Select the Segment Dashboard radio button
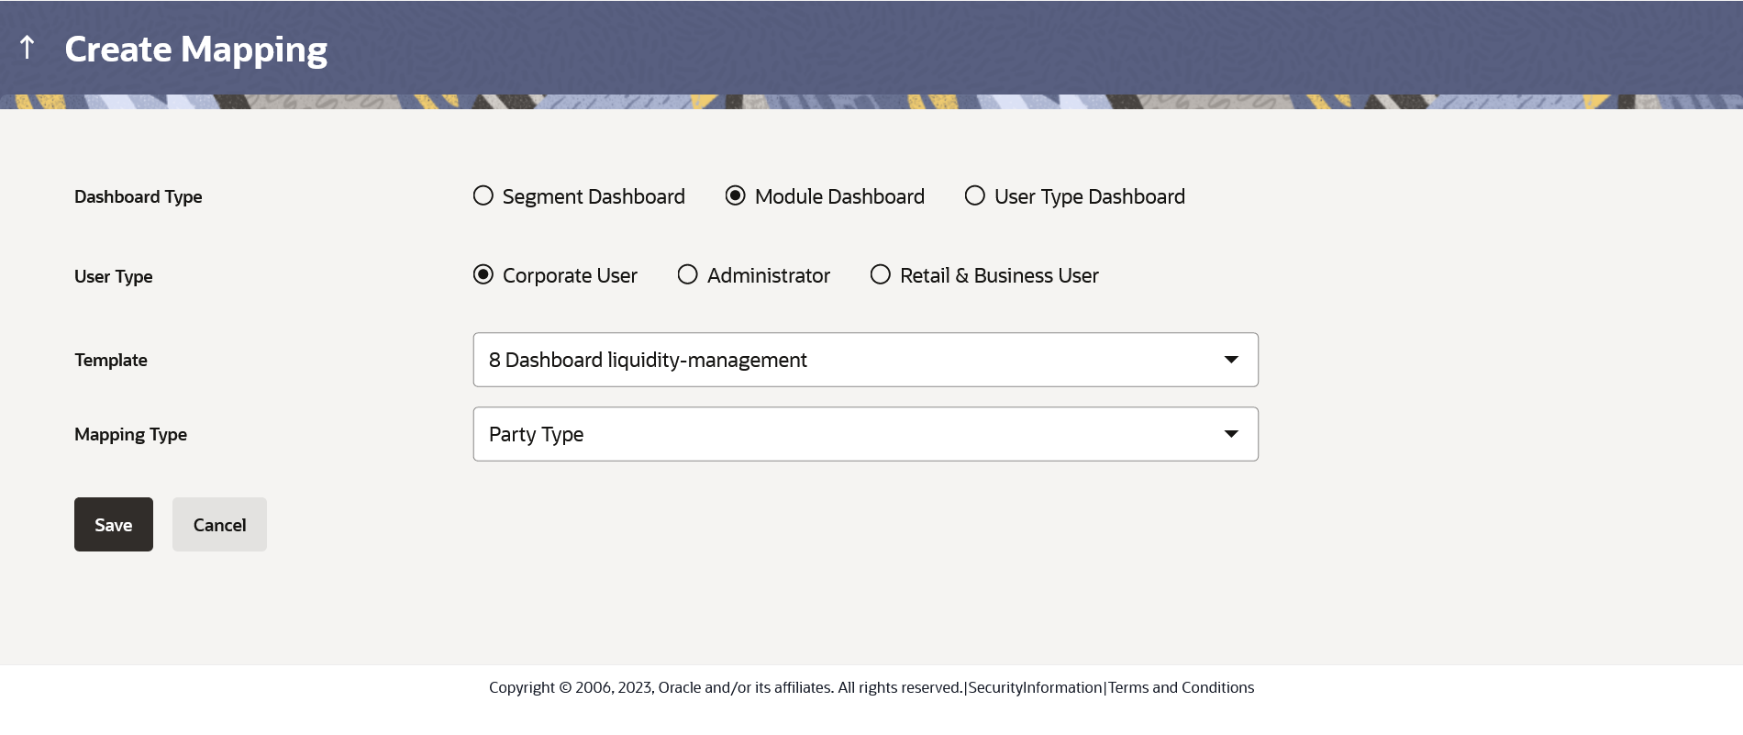Image resolution: width=1743 pixels, height=735 pixels. [x=483, y=195]
